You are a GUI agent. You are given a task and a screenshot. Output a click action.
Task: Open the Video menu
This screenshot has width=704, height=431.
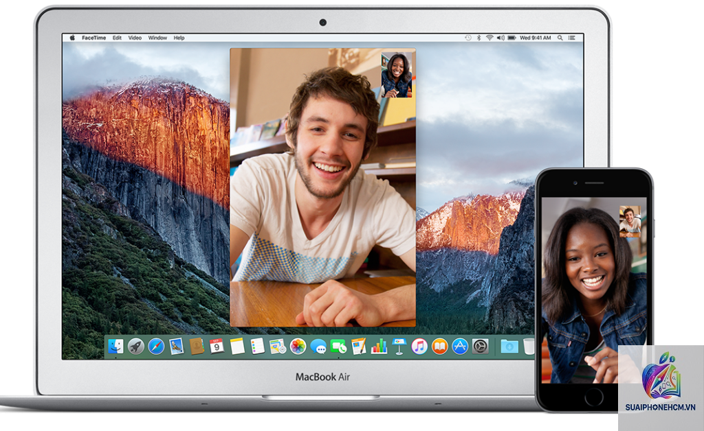[x=135, y=38]
